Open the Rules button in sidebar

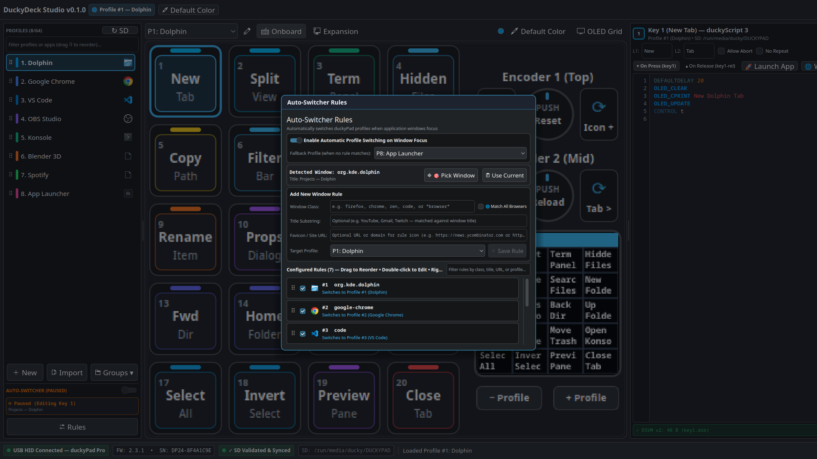72,427
